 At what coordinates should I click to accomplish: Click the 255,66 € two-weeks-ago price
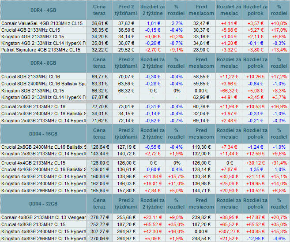pos(126,217)
